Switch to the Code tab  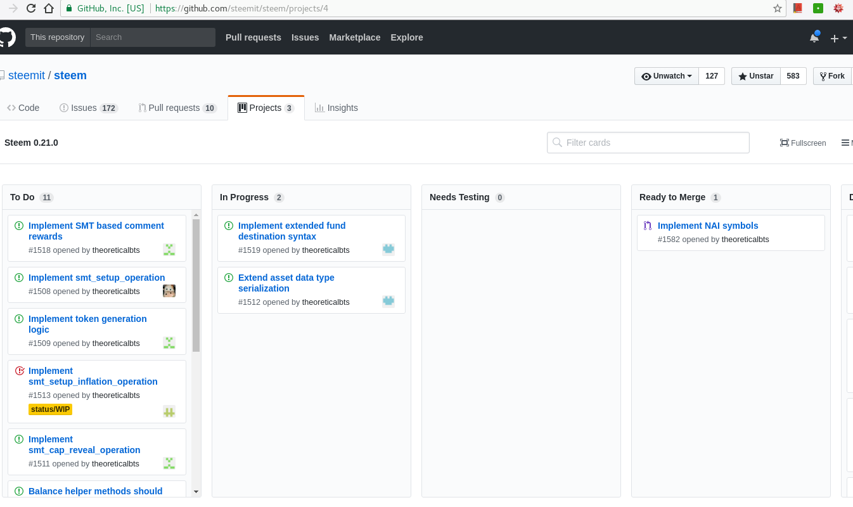23,108
